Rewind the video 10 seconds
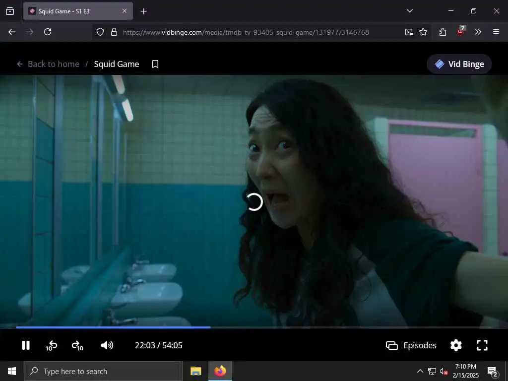Screen dimensions: 508x381 pyautogui.click(x=51, y=346)
